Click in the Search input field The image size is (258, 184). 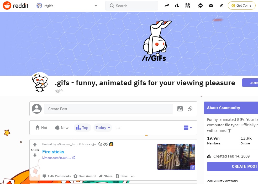click(x=132, y=6)
